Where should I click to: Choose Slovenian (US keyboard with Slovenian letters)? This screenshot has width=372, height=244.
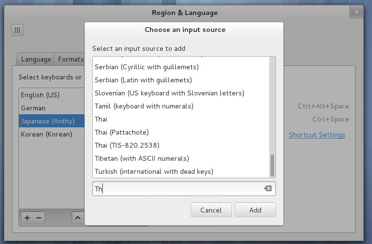(181, 93)
